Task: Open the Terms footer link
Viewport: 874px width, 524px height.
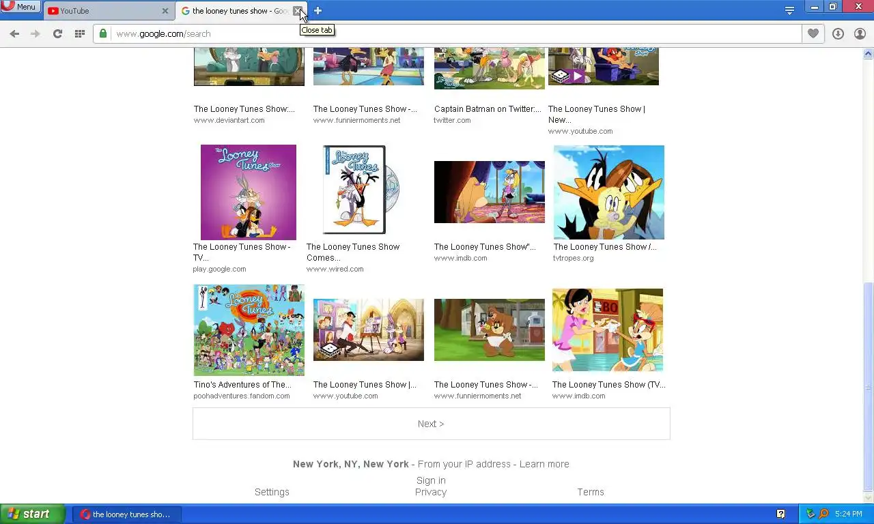Action: pyautogui.click(x=591, y=492)
